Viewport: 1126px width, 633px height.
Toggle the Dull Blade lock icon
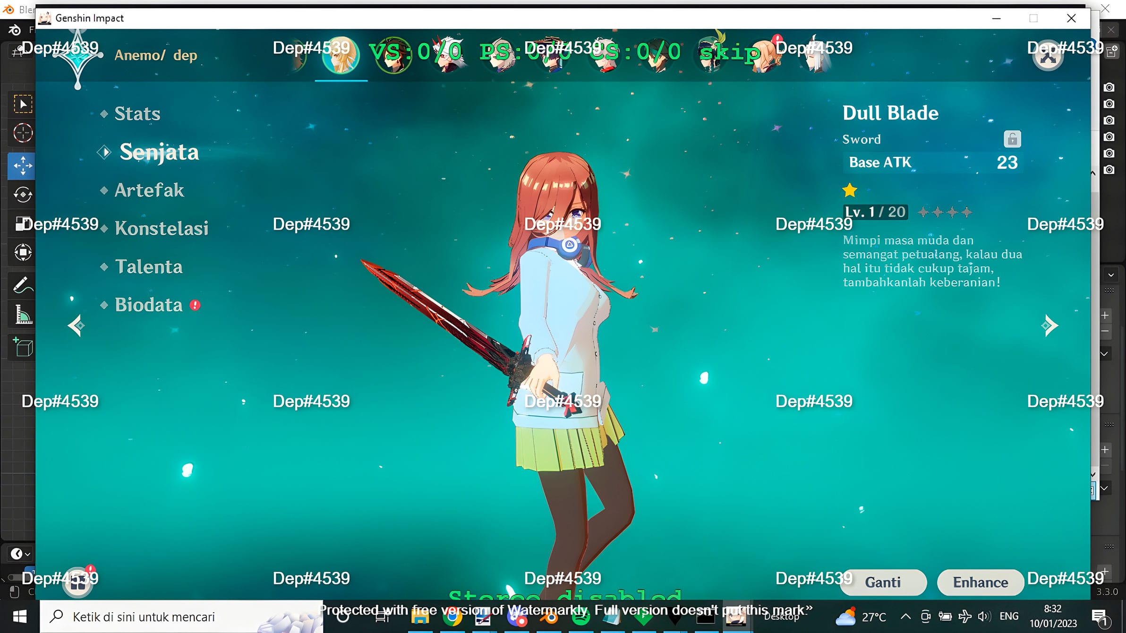click(x=1012, y=139)
